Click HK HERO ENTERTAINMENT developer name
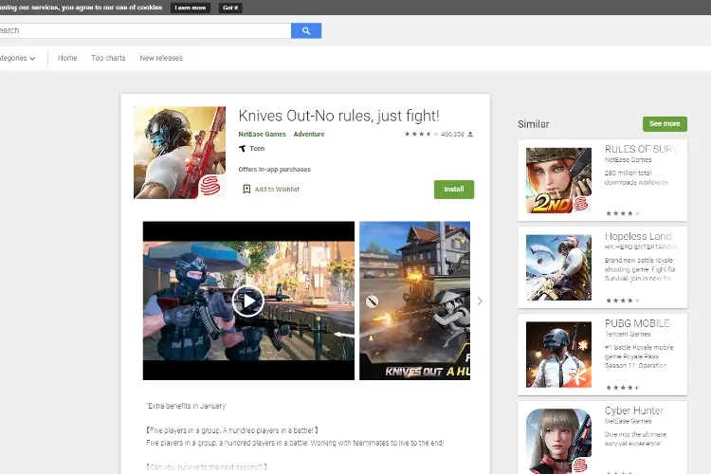Screen dimensions: 711x474 (641, 247)
